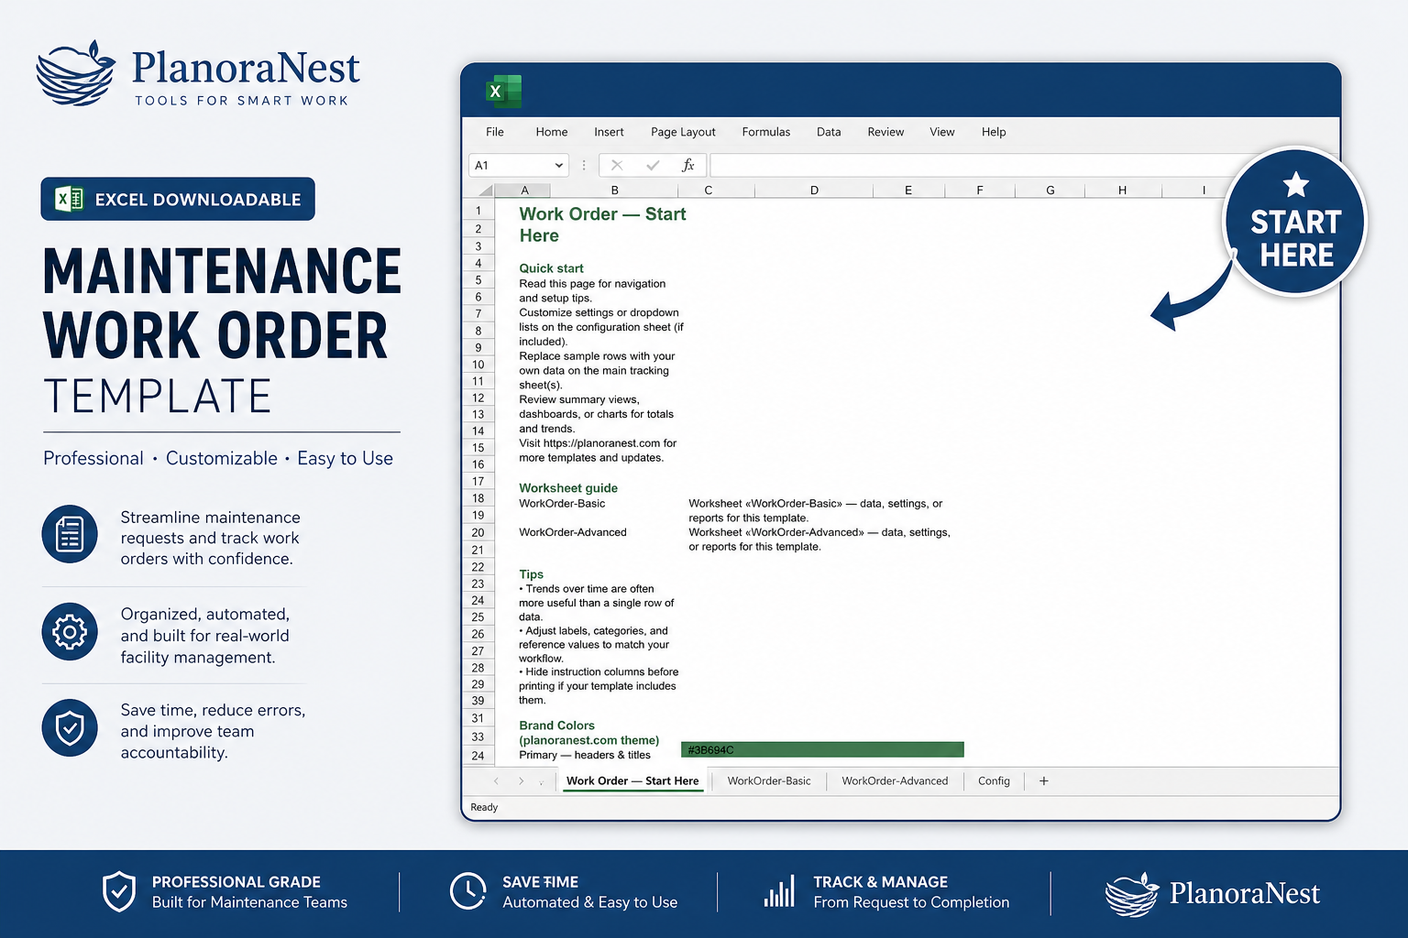This screenshot has height=938, width=1408.
Task: Open the Review tab
Action: tap(885, 132)
